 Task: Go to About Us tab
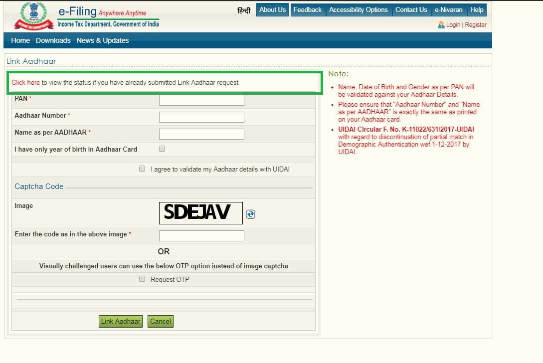pos(273,9)
